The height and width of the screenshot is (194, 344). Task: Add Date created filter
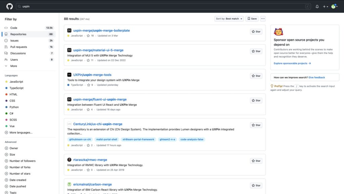(x=15, y=180)
